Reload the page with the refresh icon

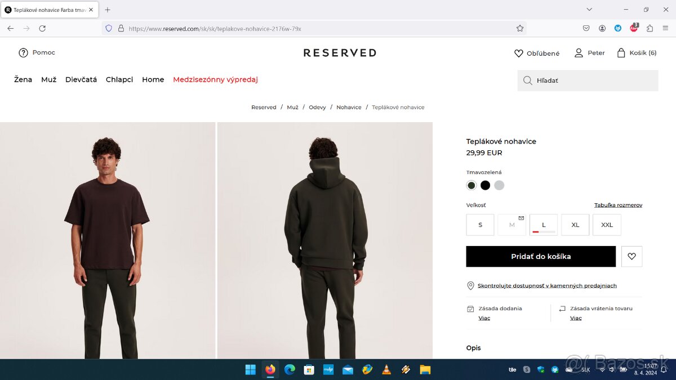(42, 28)
